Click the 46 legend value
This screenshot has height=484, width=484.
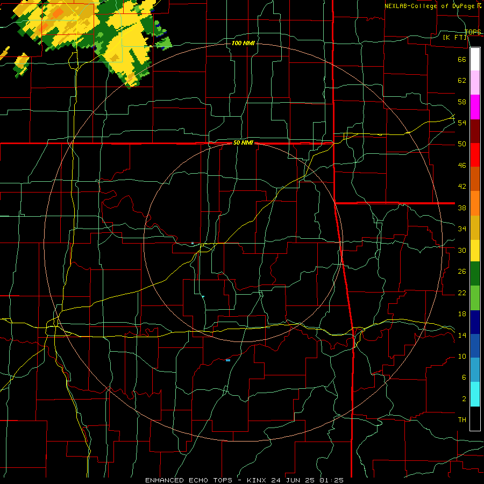[x=462, y=166]
